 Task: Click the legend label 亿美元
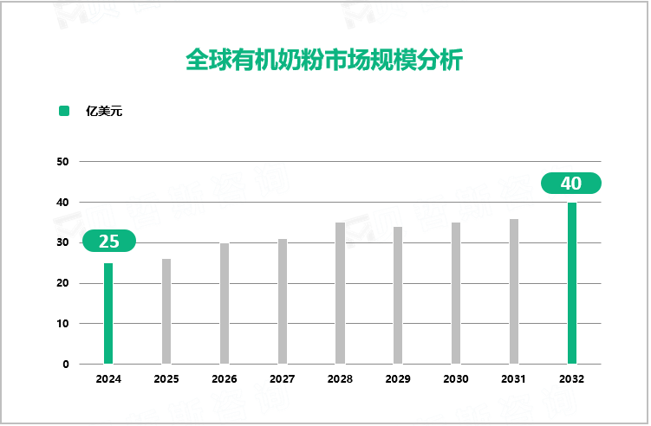point(104,111)
